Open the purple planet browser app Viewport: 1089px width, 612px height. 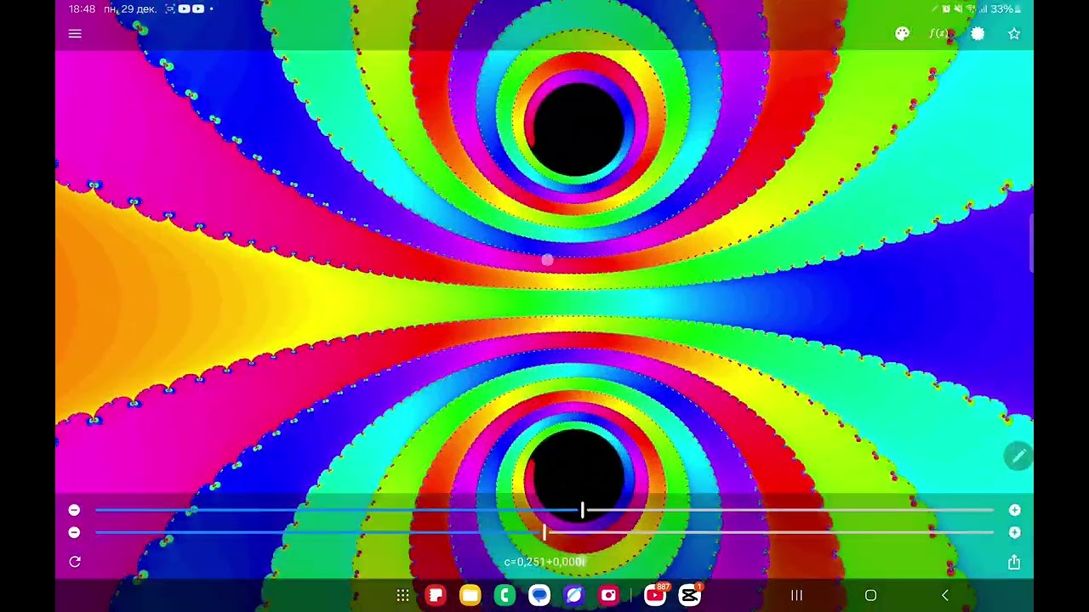coord(573,596)
